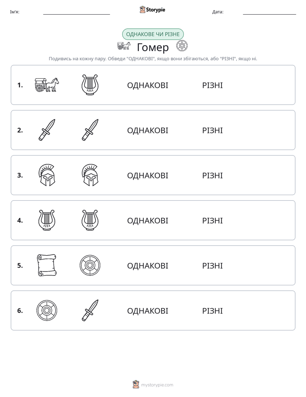The height and width of the screenshot is (397, 306).
Task: Click the Storypie logo at top
Action: click(152, 9)
